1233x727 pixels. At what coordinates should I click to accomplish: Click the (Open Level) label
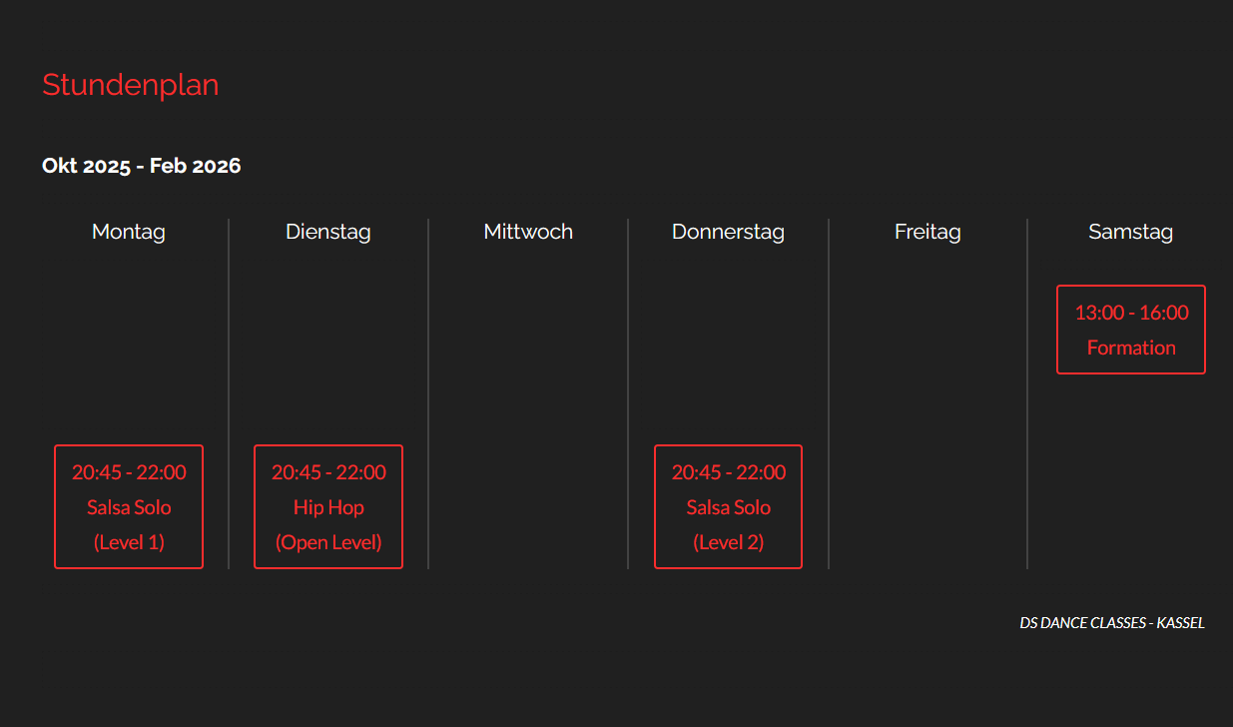(x=328, y=542)
